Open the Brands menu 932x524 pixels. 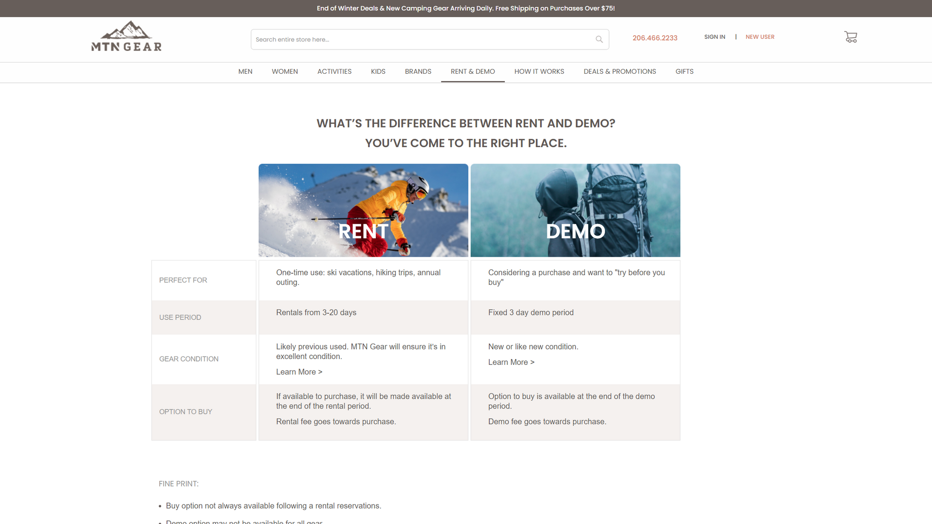pyautogui.click(x=418, y=71)
